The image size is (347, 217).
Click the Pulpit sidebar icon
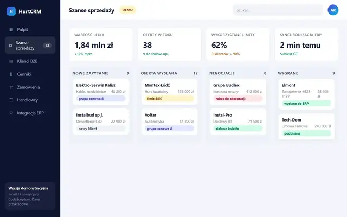[11, 30]
